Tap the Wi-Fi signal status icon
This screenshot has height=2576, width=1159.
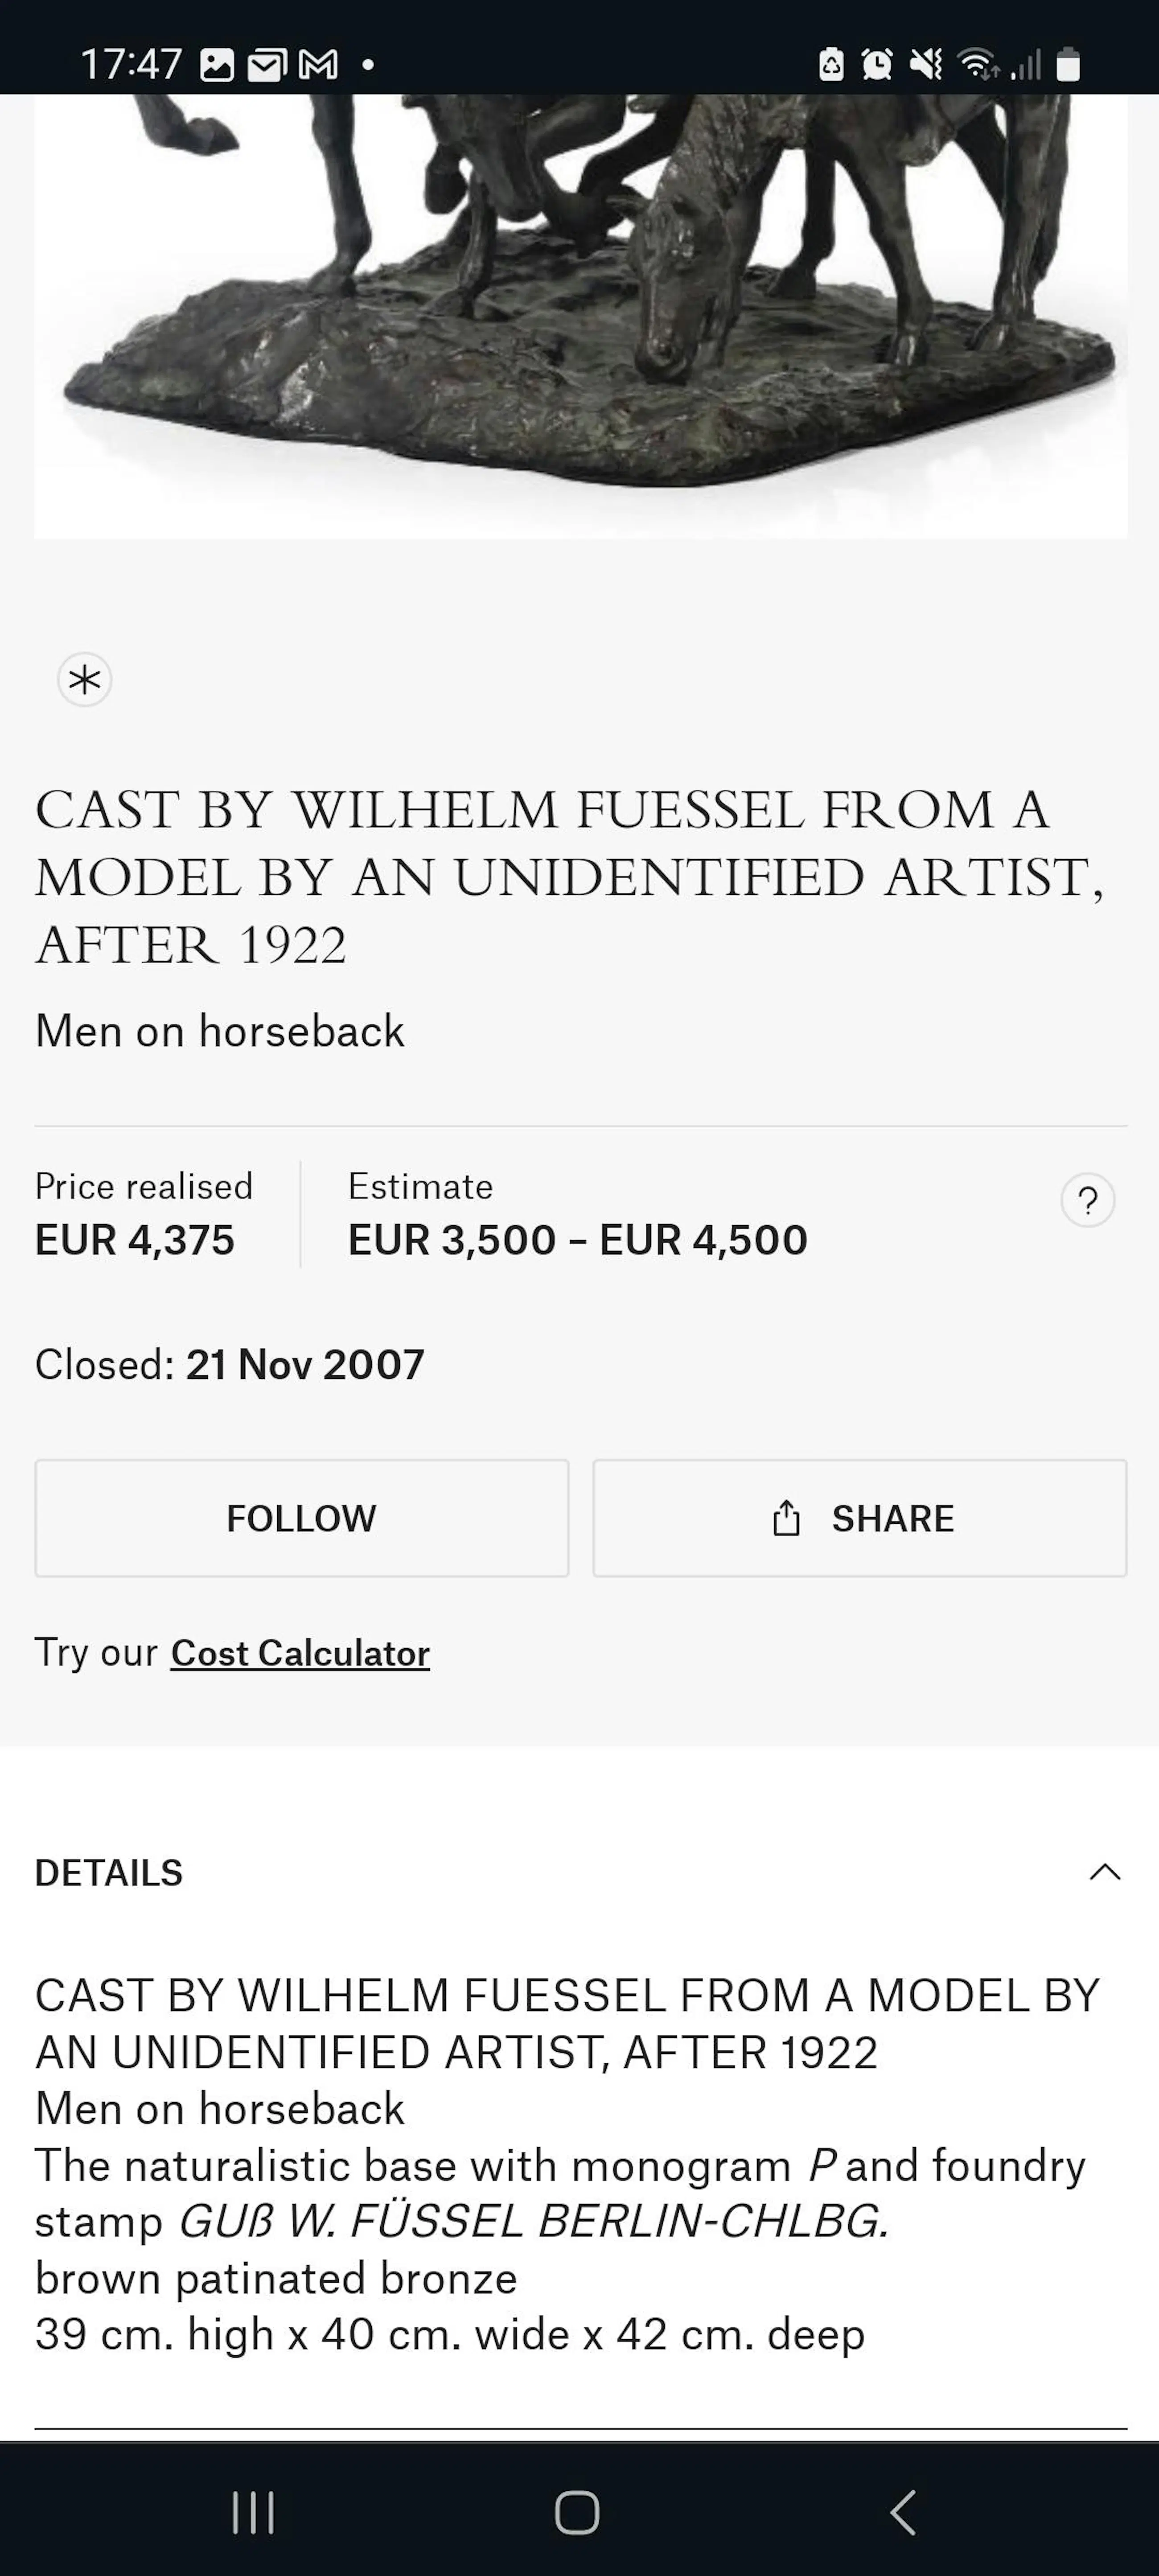(x=977, y=65)
